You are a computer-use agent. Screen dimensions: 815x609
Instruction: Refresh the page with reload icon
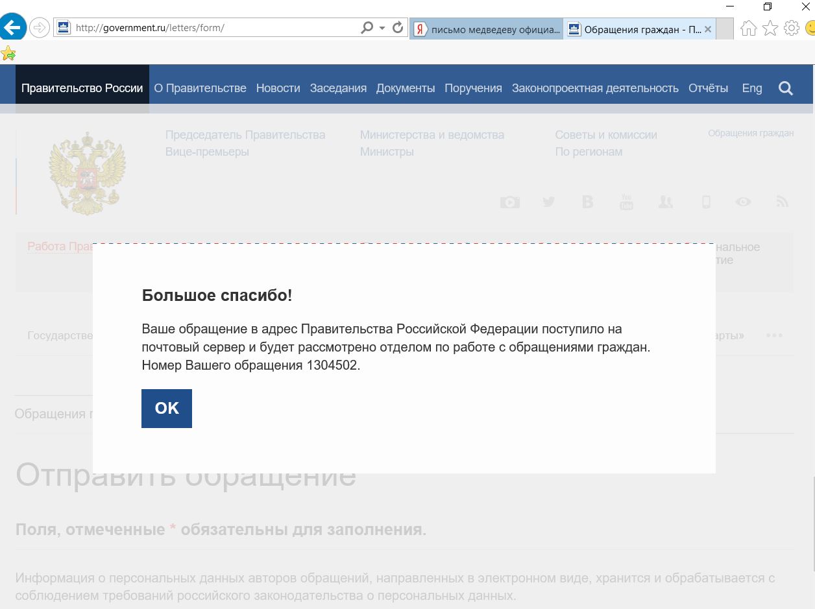[x=398, y=28]
